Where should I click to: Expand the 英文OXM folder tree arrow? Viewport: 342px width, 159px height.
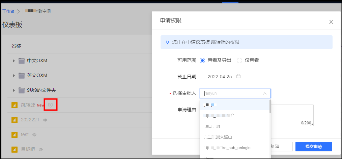click(x=14, y=76)
